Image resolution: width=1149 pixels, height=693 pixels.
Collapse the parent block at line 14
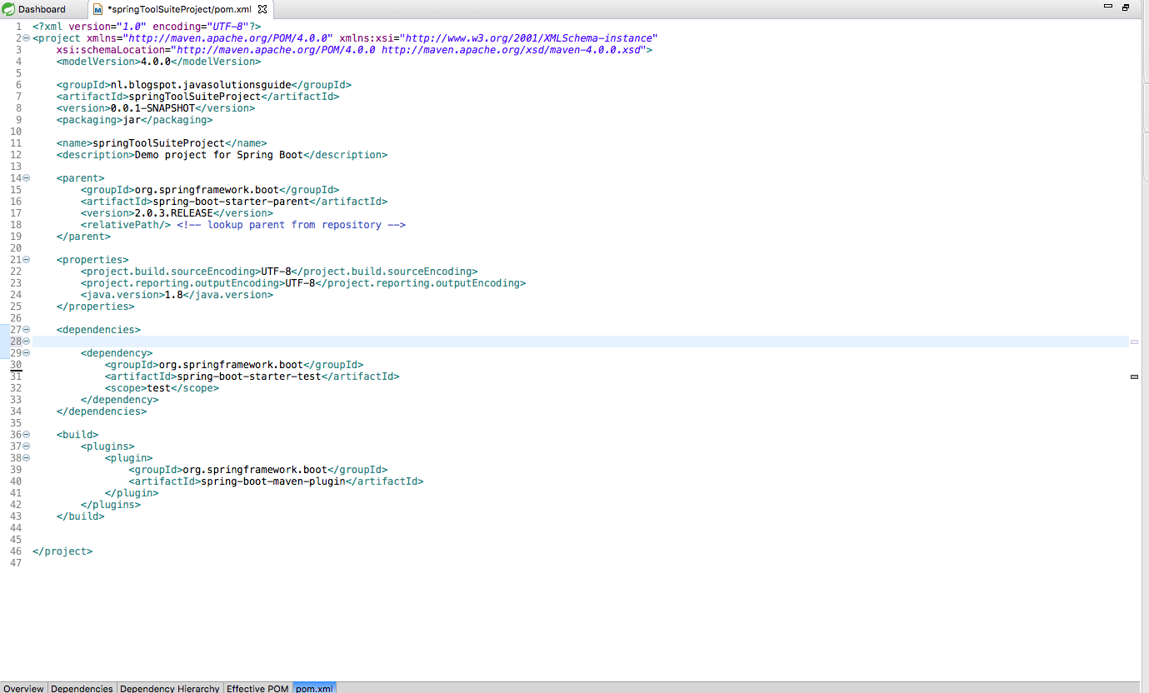pos(27,178)
